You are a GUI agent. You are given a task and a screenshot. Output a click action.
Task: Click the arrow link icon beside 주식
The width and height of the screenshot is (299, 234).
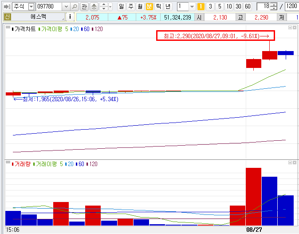tap(7, 7)
